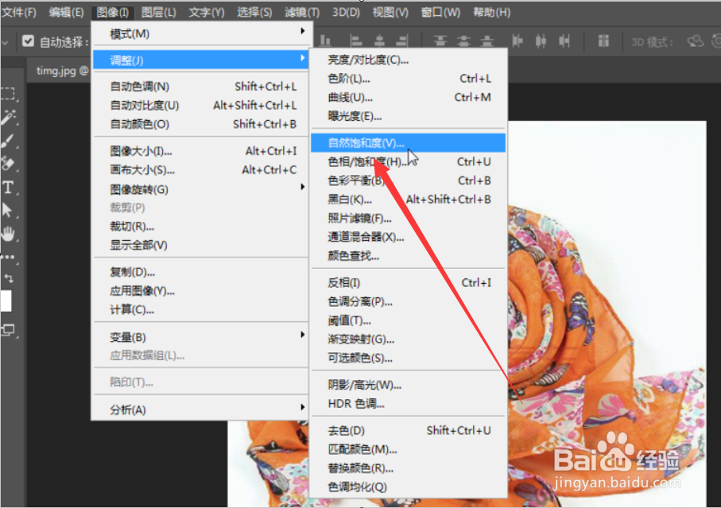Image resolution: width=721 pixels, height=508 pixels.
Task: Open the 编辑(E) menu
Action: pos(66,13)
